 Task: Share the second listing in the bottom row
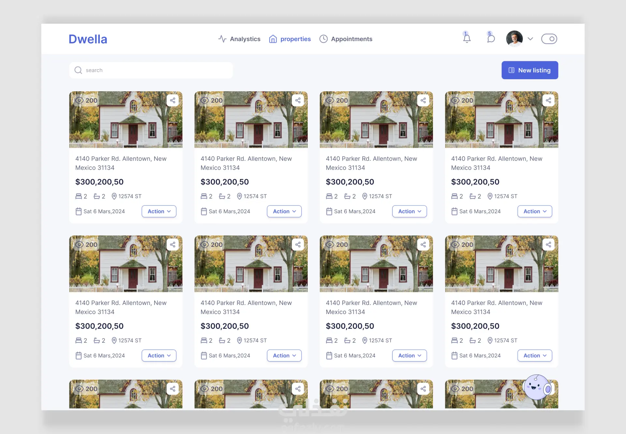point(298,389)
